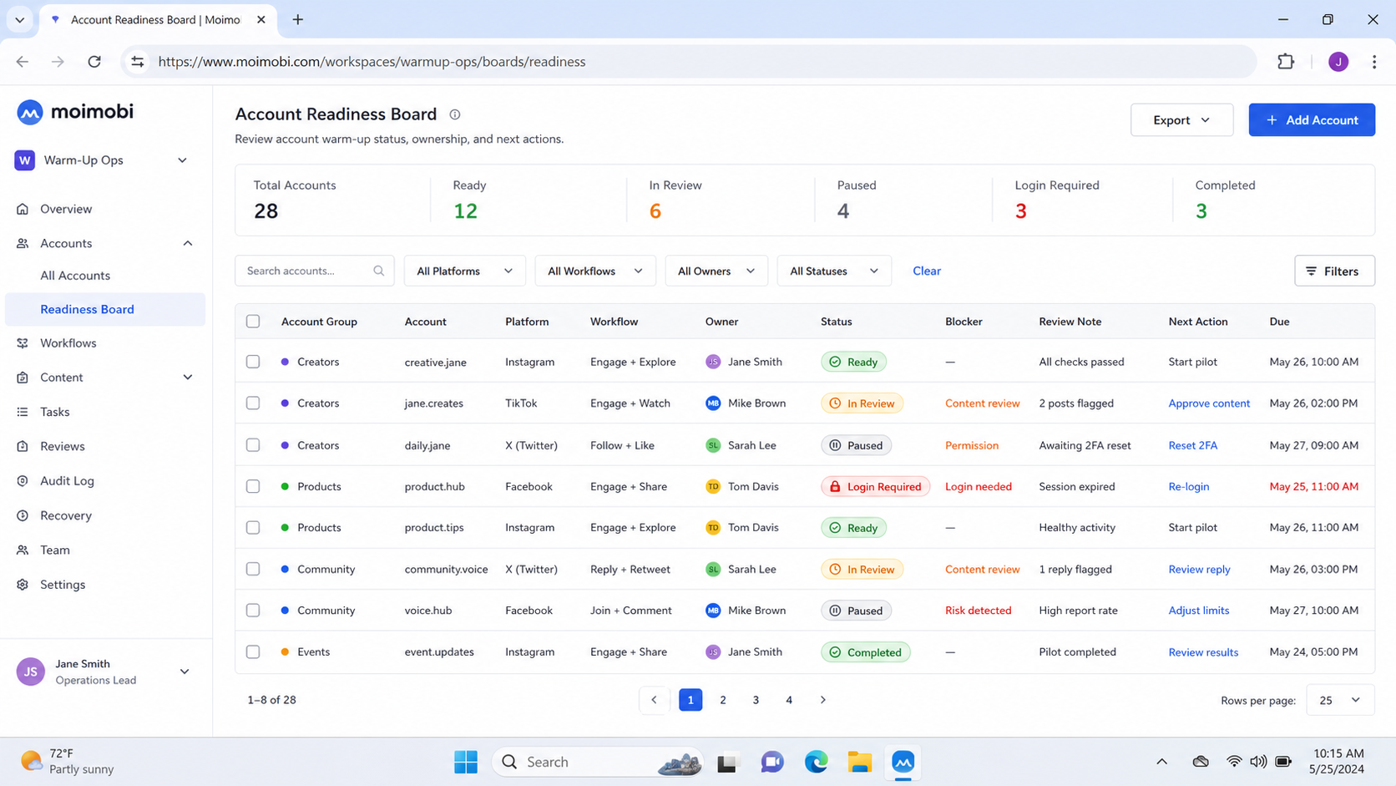Expand the All Statuses dropdown
Viewport: 1396px width, 786px height.
coord(834,271)
